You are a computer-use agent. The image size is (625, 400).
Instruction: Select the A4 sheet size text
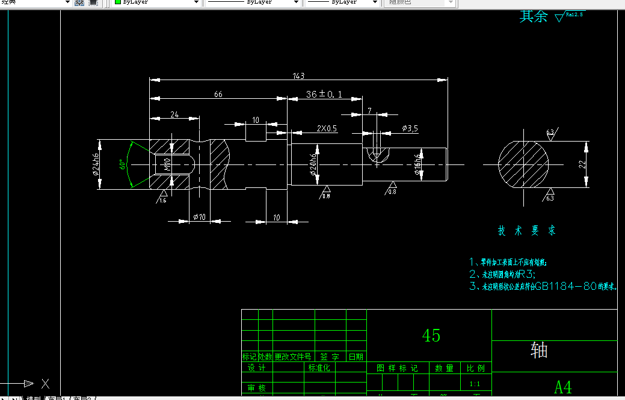(563, 387)
